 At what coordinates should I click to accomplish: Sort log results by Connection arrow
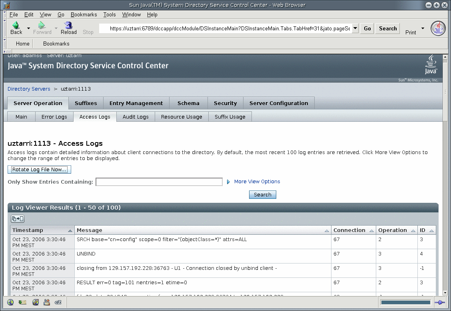click(x=371, y=231)
